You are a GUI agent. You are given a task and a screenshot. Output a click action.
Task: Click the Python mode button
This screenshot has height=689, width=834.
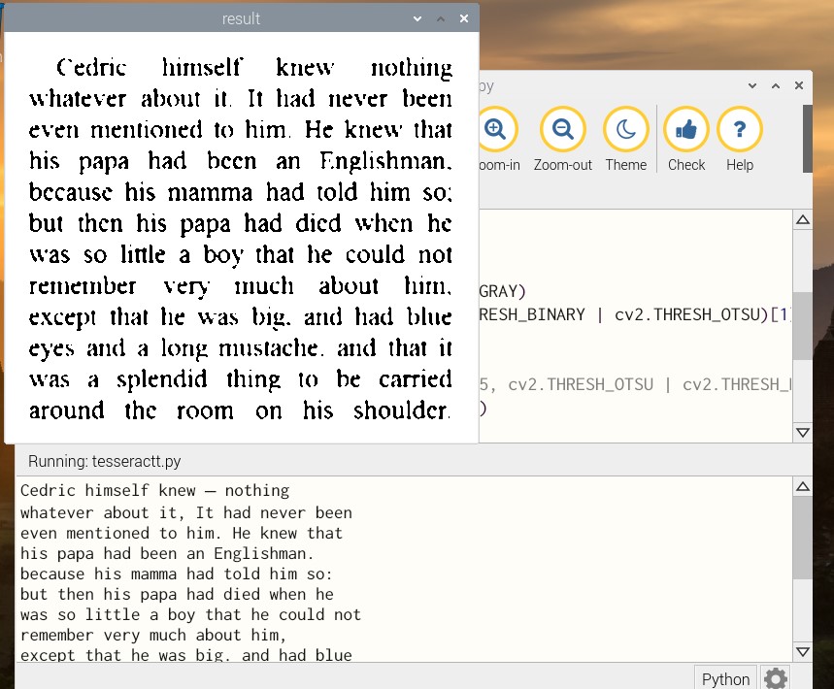click(725, 679)
